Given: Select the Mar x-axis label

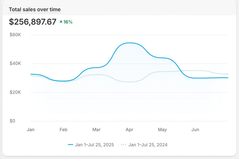Looking at the screenshot, I should 96,130.
